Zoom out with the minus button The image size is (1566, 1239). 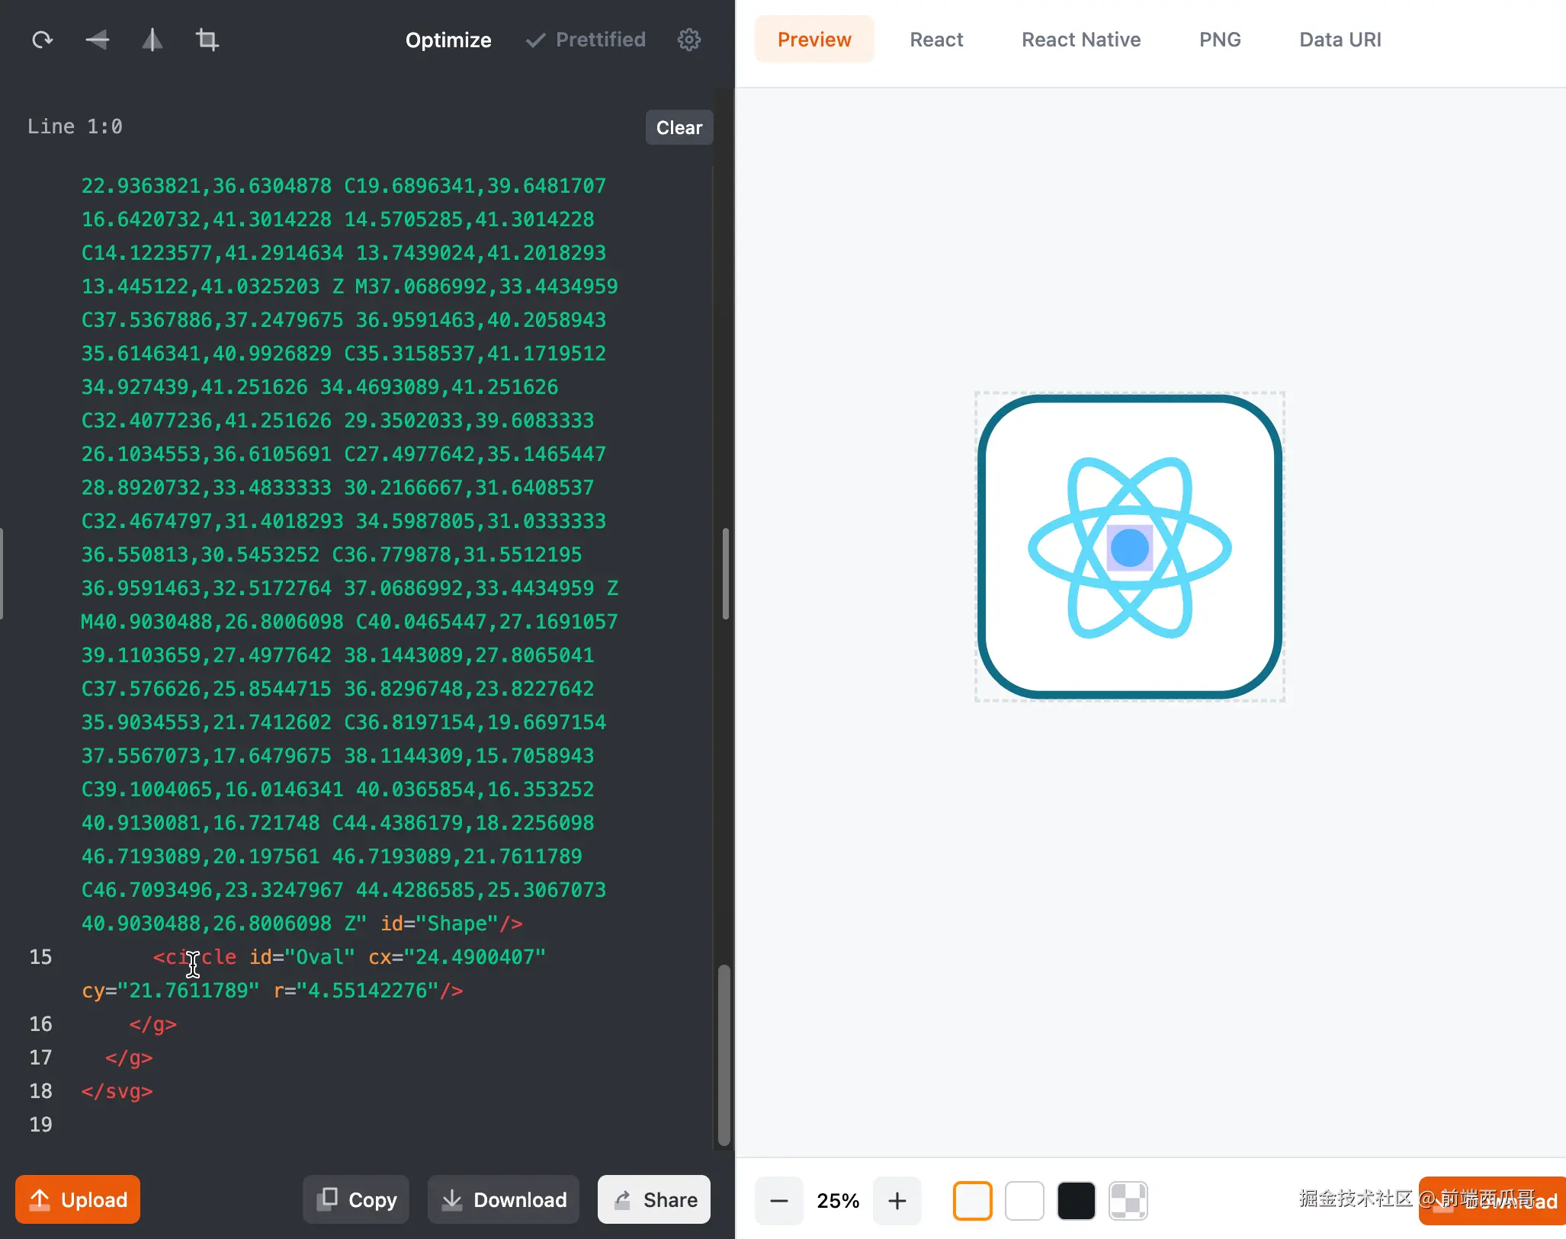778,1201
